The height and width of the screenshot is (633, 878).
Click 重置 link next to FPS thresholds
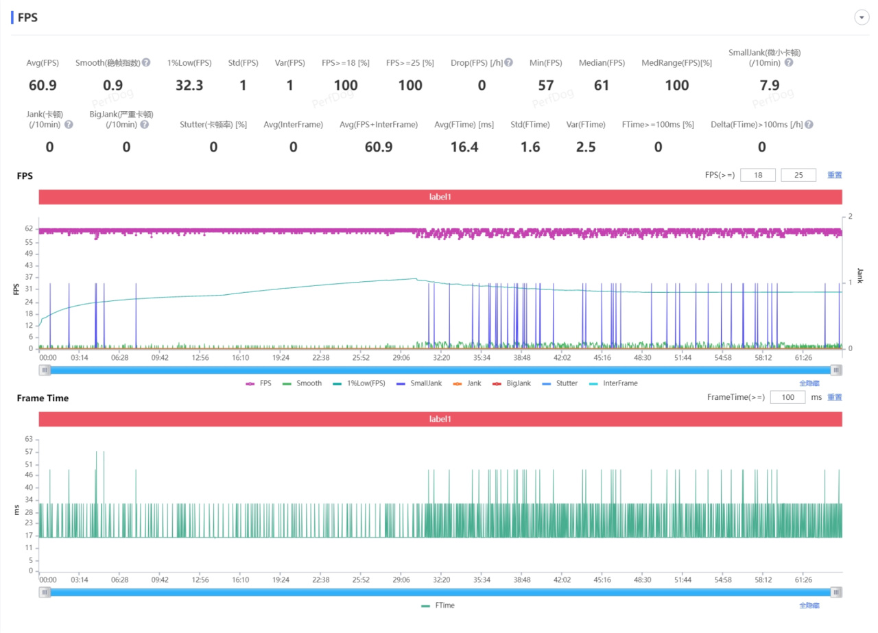(x=834, y=175)
